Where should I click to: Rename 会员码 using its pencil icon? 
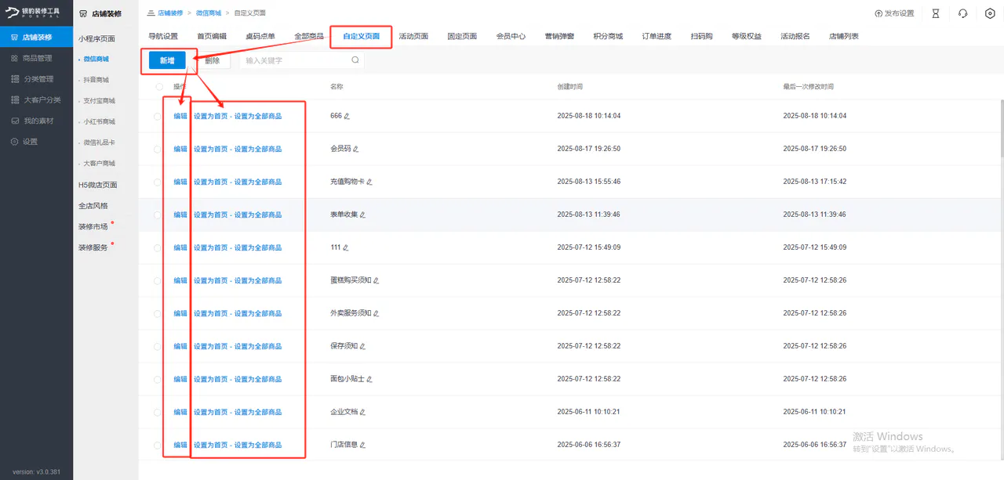(x=355, y=149)
